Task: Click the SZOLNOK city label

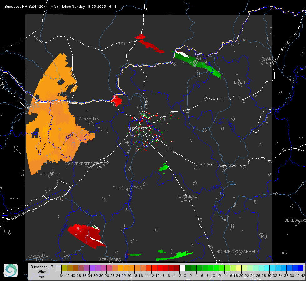Action: (227, 165)
